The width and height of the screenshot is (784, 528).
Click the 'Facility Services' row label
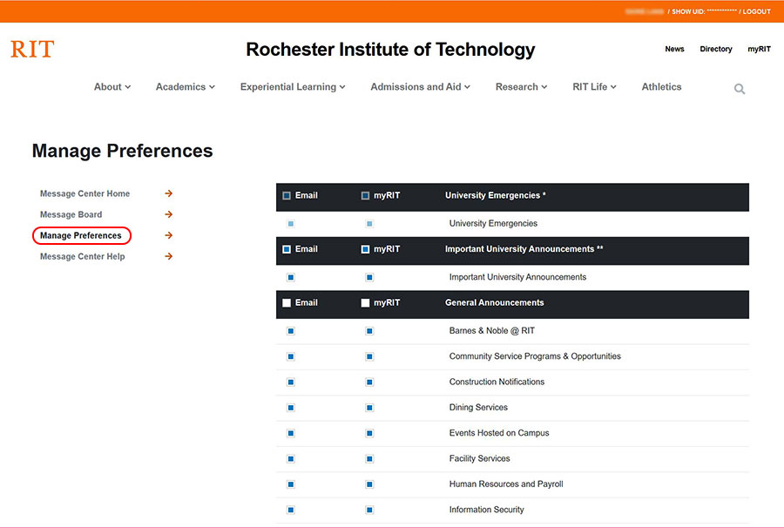coord(479,458)
